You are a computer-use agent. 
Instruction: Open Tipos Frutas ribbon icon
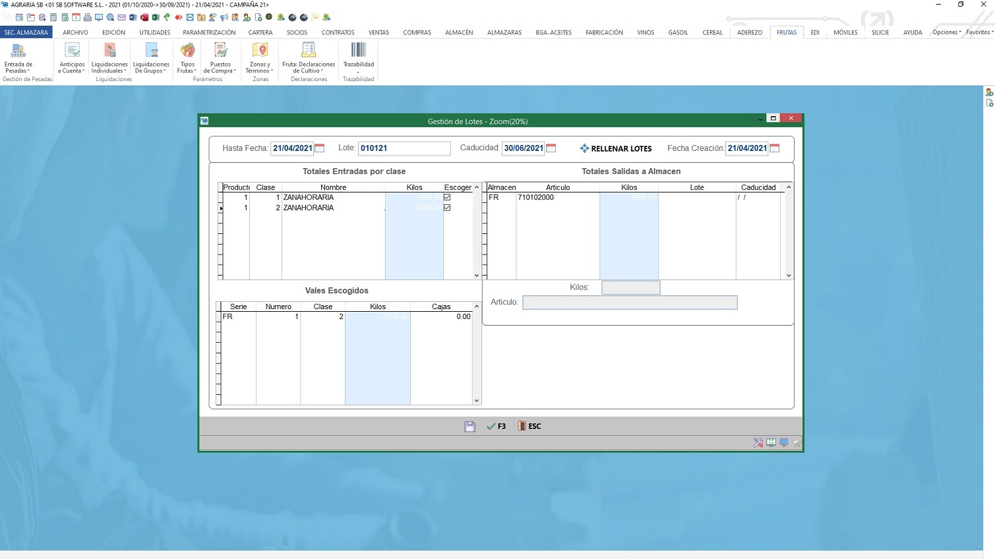tap(188, 51)
